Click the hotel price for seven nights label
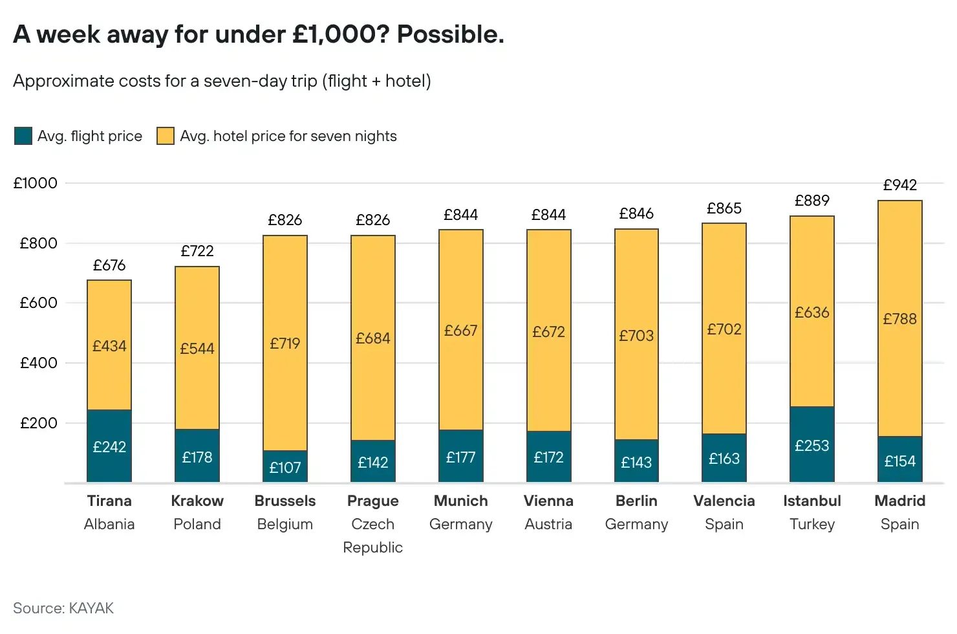 pos(288,136)
